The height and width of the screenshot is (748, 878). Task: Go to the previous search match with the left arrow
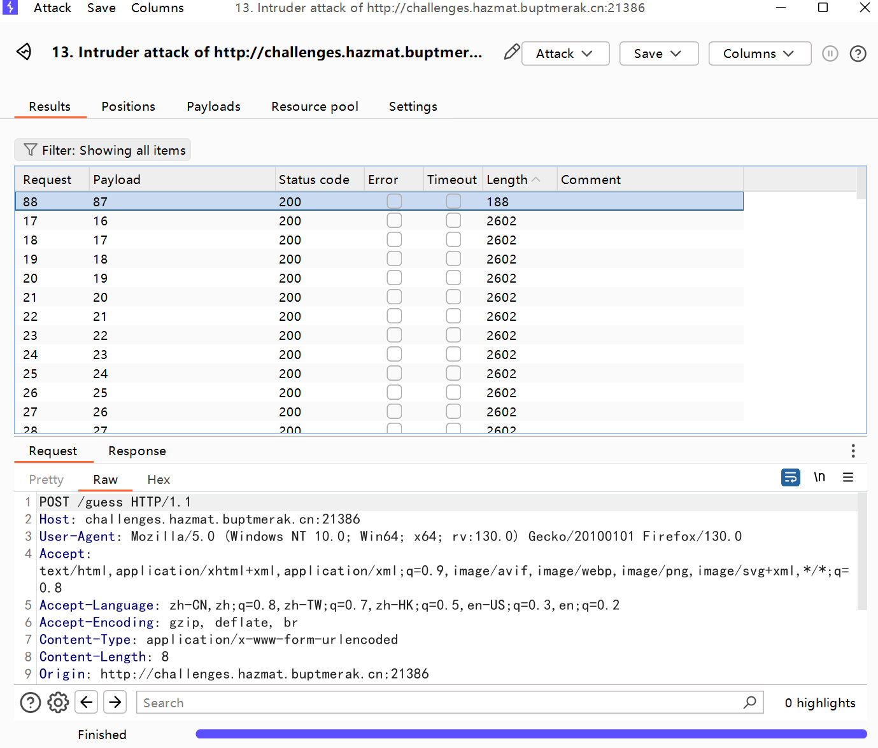87,702
